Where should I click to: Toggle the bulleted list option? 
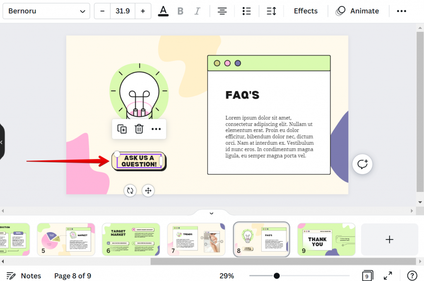[x=246, y=11]
